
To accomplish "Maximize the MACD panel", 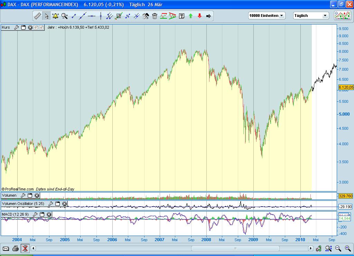I will click(42, 214).
